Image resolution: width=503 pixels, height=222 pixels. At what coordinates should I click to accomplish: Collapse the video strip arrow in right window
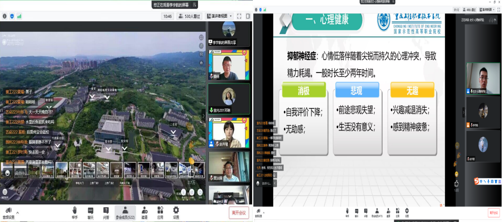pos(463,112)
